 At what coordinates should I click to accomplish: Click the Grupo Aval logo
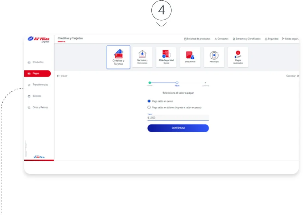click(39, 156)
